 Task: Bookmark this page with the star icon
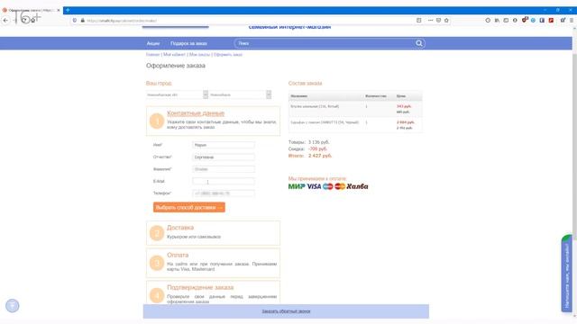446,21
